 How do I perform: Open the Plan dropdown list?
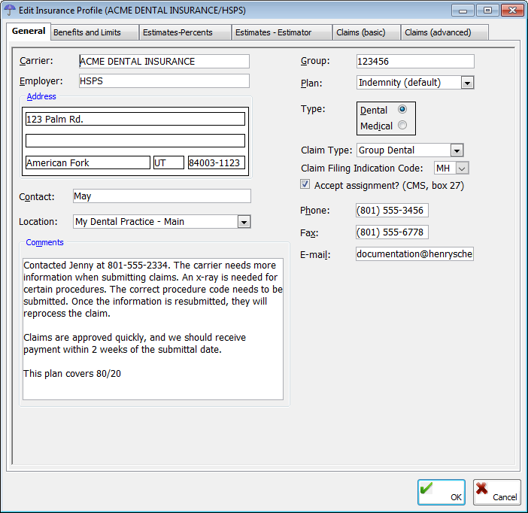pos(467,83)
